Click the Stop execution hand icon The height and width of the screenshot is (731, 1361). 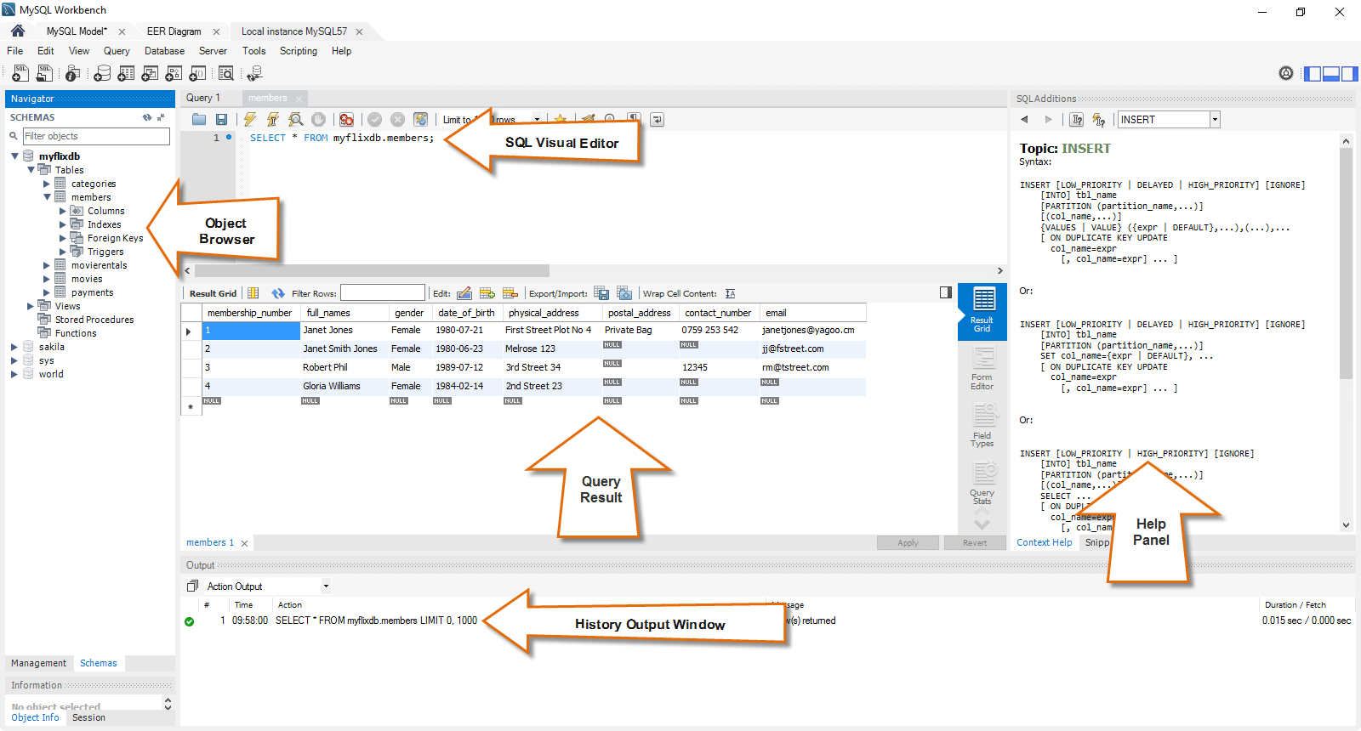[x=318, y=120]
